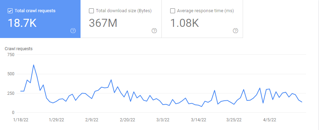Click the 4/5/22 date label

pos(270,120)
